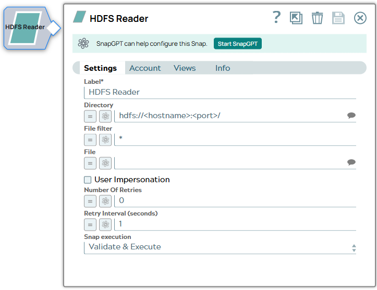The image size is (377, 290).
Task: Open the Snap execution dropdown
Action: point(220,247)
